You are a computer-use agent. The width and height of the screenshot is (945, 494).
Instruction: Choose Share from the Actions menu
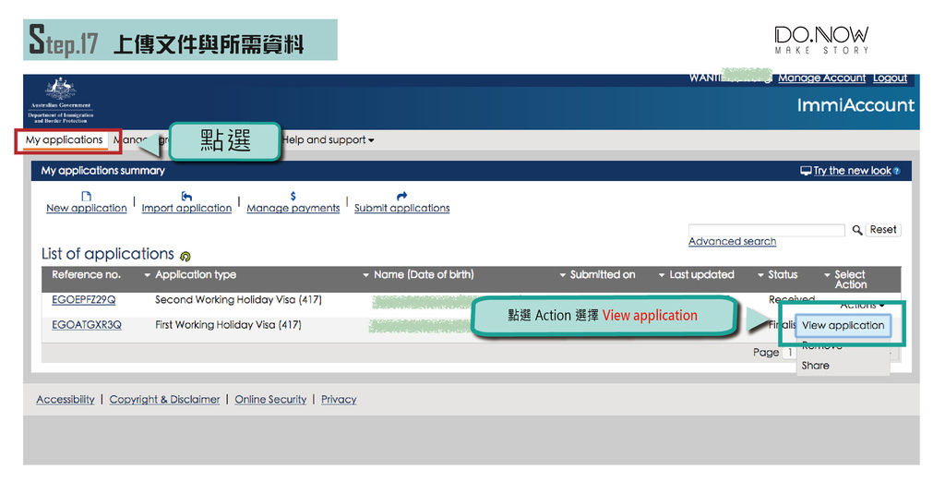(816, 366)
